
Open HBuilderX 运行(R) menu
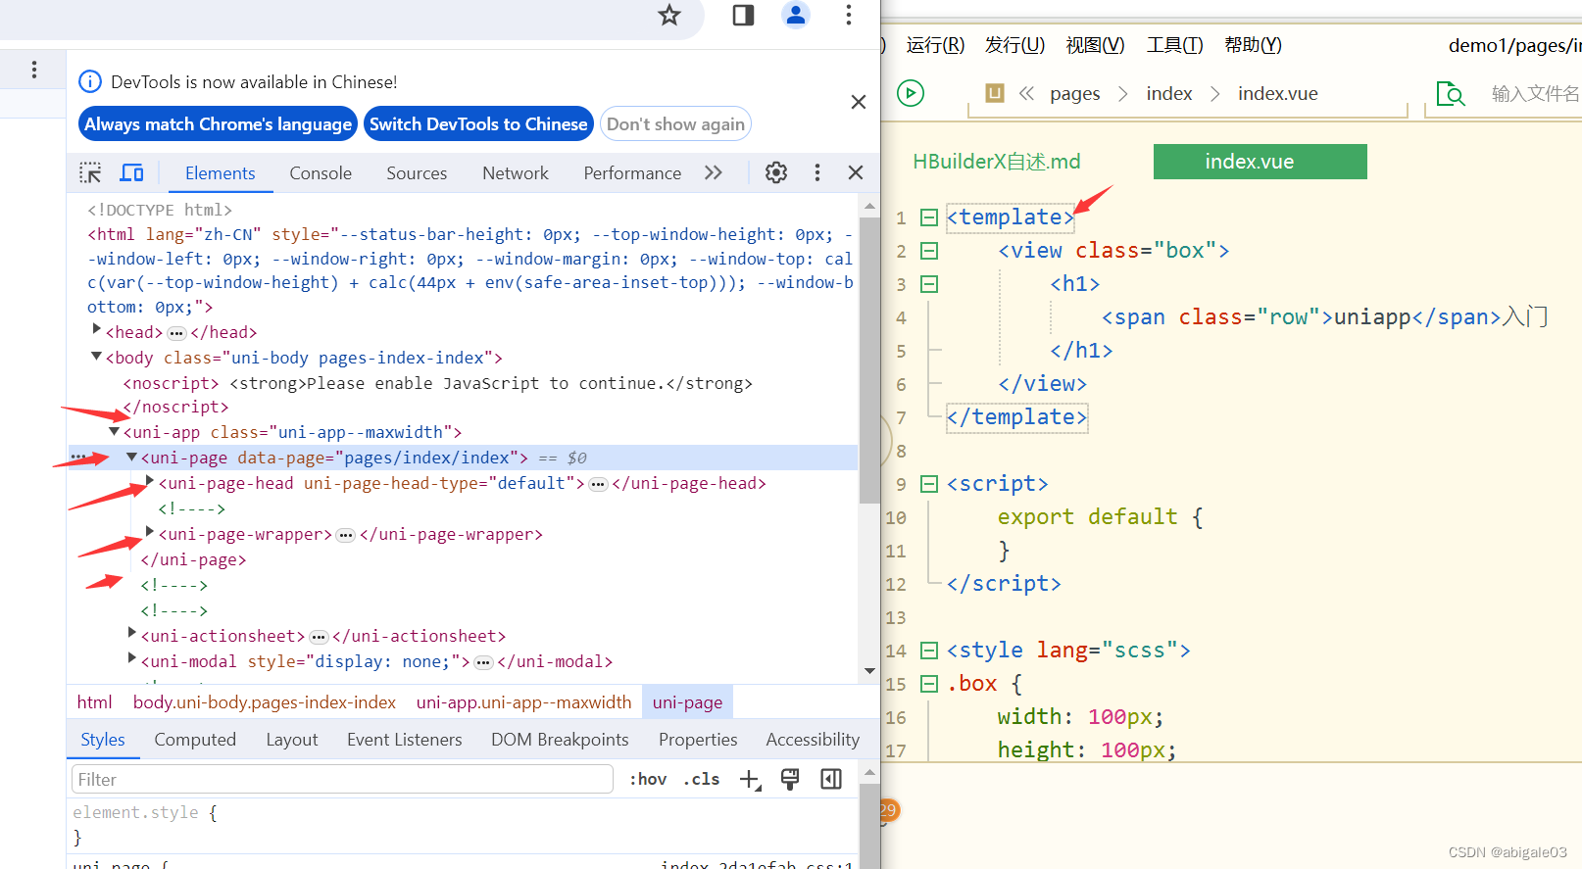(935, 45)
